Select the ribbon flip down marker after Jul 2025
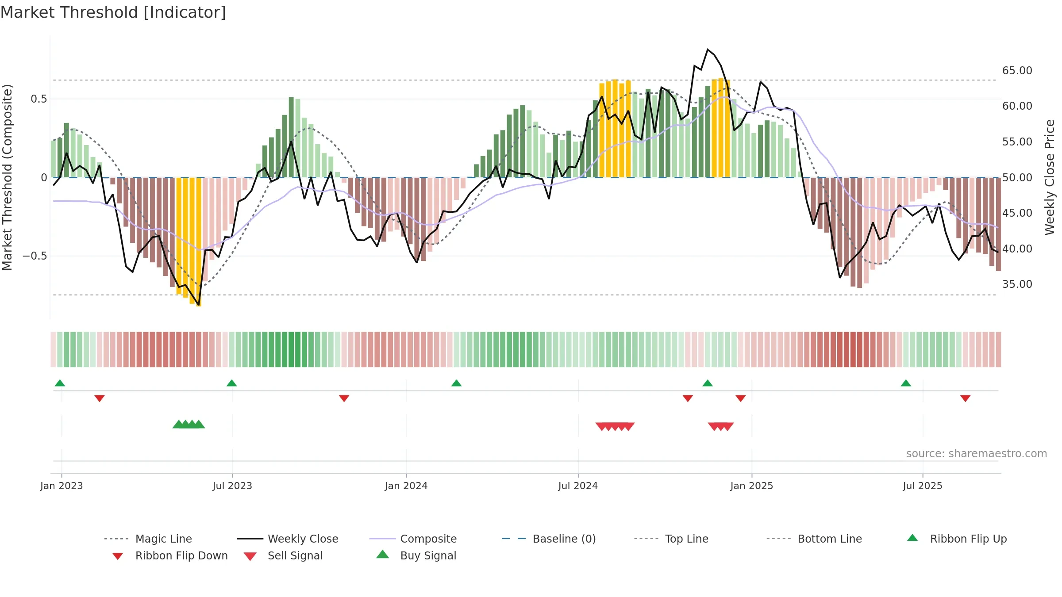The image size is (1062, 597). coord(966,398)
